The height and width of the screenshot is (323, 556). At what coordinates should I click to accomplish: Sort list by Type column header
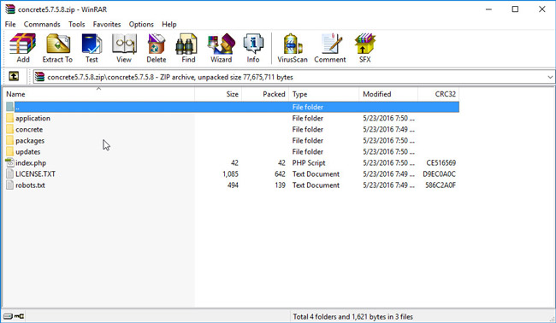(x=323, y=94)
